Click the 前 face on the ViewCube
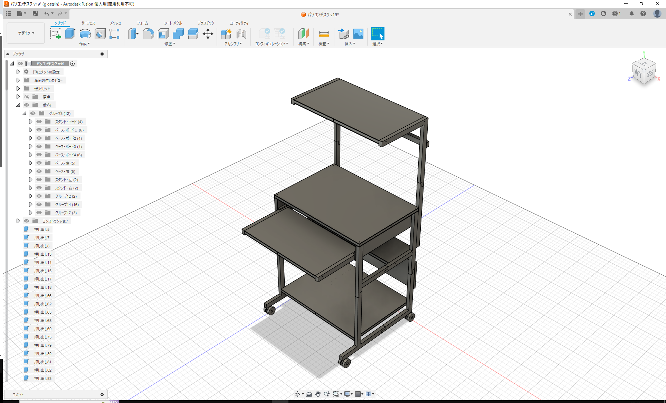The width and height of the screenshot is (666, 403). click(639, 73)
